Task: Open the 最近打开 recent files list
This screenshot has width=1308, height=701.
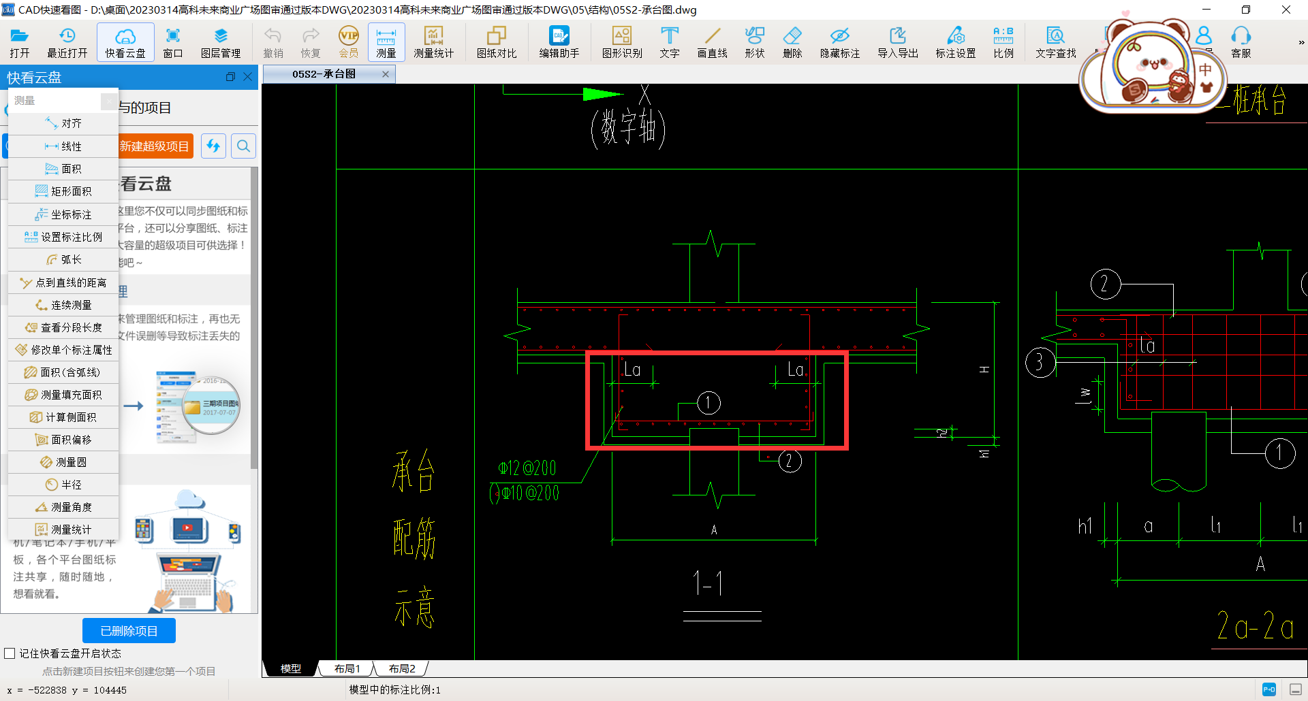Action: pos(67,42)
